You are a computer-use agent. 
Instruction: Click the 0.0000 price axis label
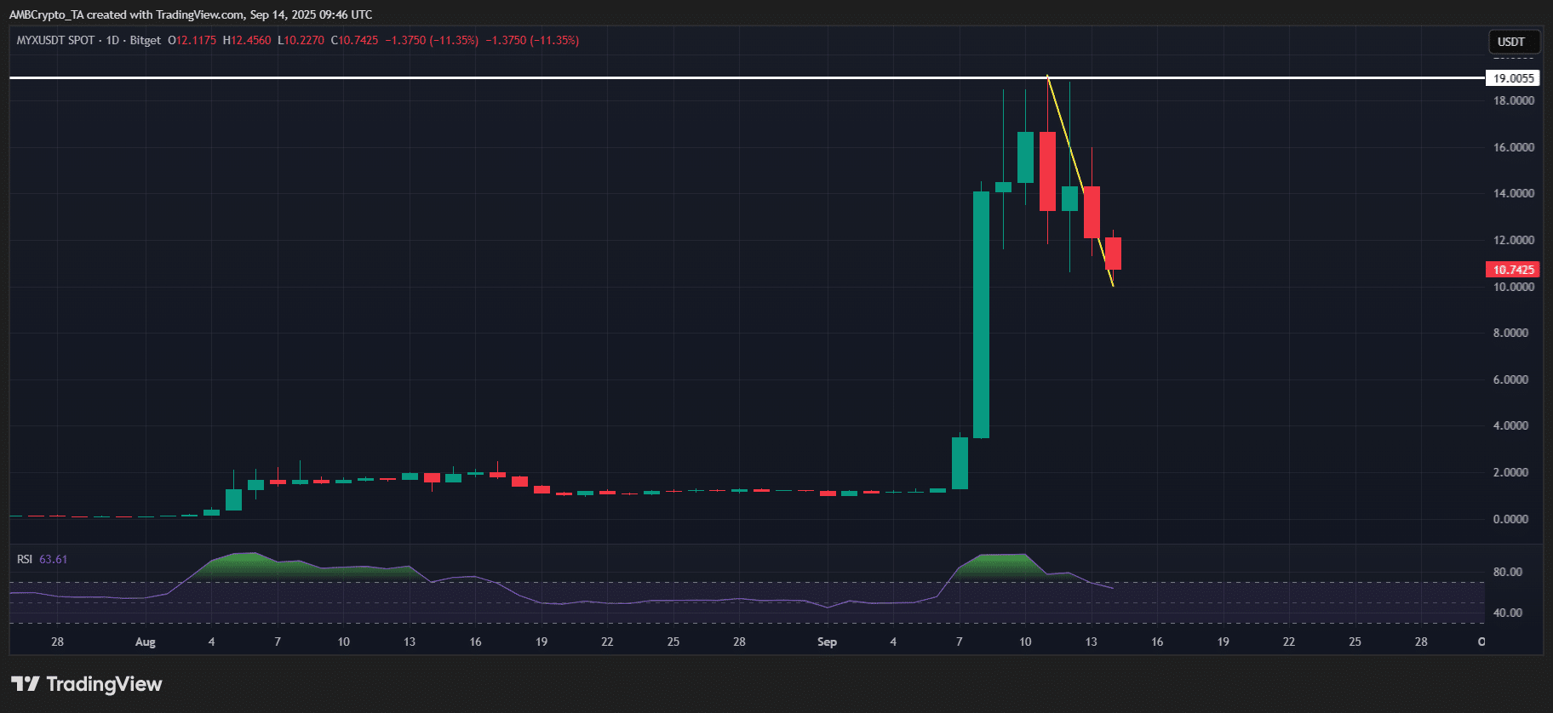[x=1510, y=519]
